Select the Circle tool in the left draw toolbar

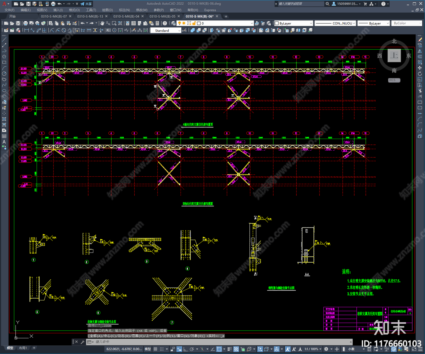click(x=4, y=74)
